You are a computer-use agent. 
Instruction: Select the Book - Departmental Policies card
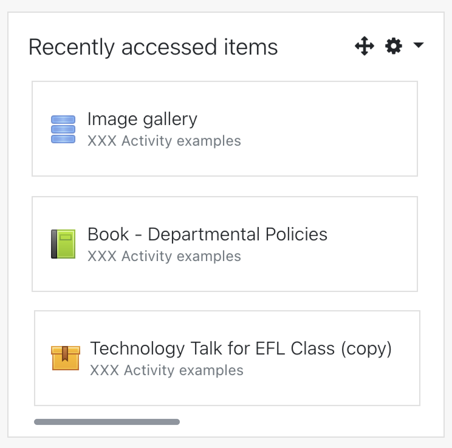(x=225, y=244)
